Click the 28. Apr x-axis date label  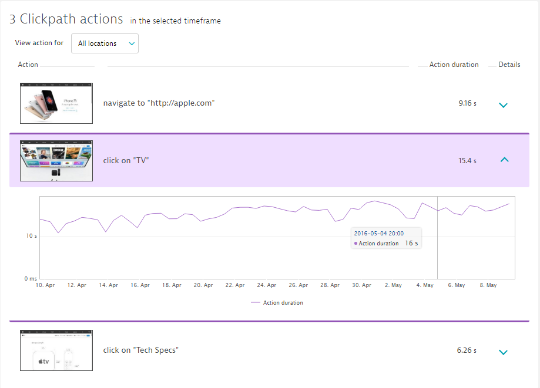click(330, 285)
